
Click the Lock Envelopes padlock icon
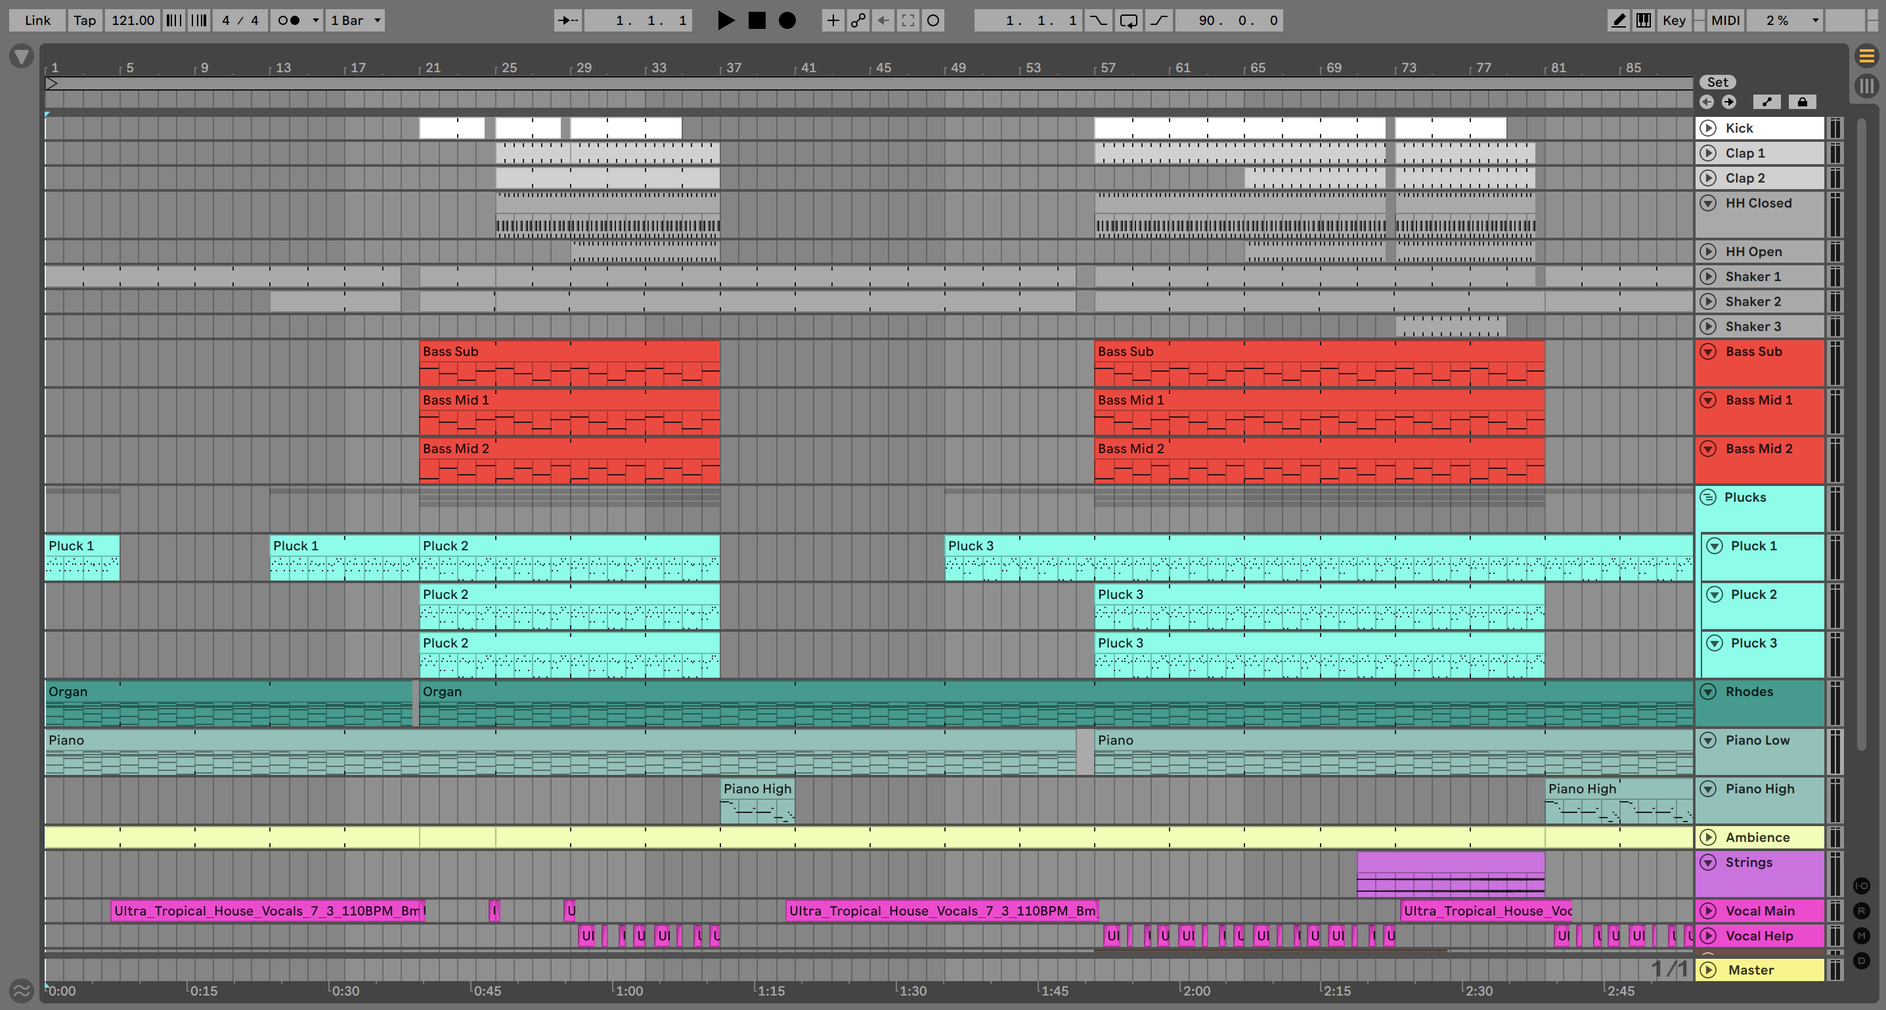tap(1802, 102)
